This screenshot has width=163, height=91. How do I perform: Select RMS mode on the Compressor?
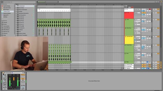click(x=23, y=80)
